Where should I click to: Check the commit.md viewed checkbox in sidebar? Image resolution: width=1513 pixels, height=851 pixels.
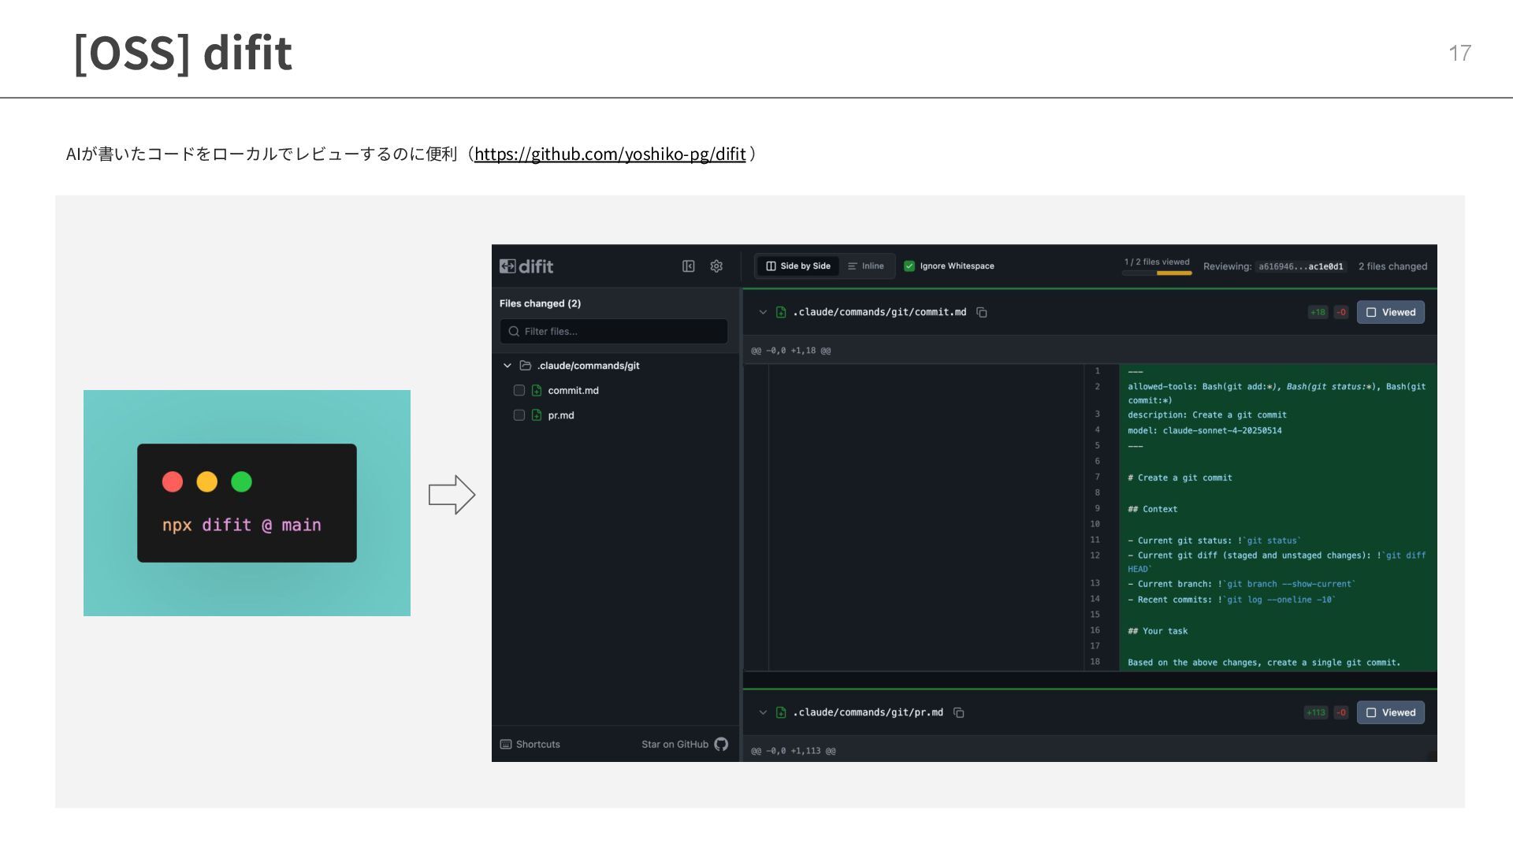coord(519,390)
